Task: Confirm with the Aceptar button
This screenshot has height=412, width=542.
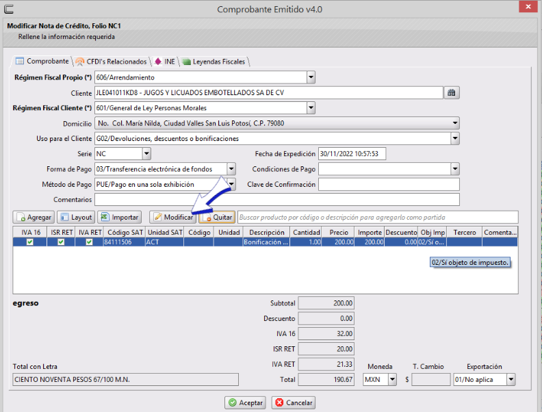Action: pos(245,402)
